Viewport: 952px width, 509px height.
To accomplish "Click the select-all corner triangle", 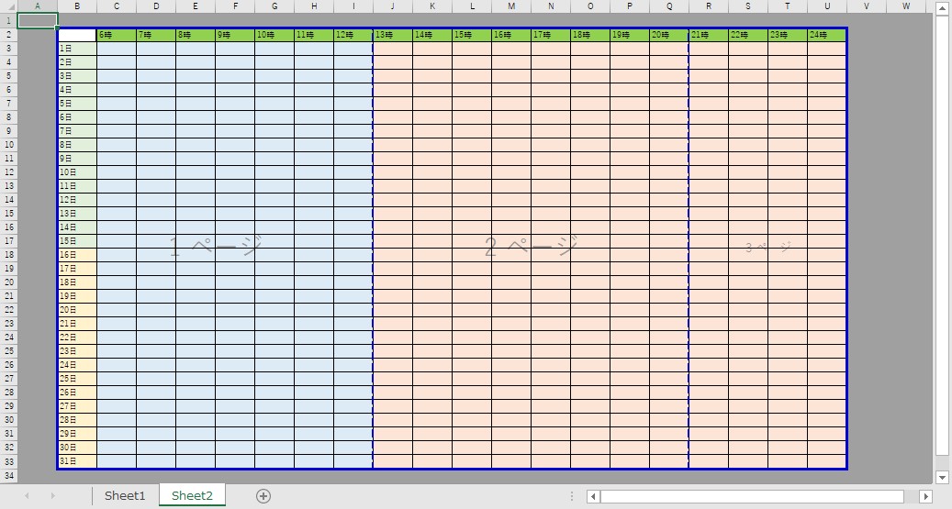I will 8,6.
